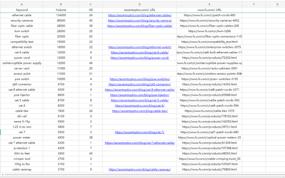Screen dimensions: 285x178
Task: Select the '30m to feet' cell
Action: 22,153
